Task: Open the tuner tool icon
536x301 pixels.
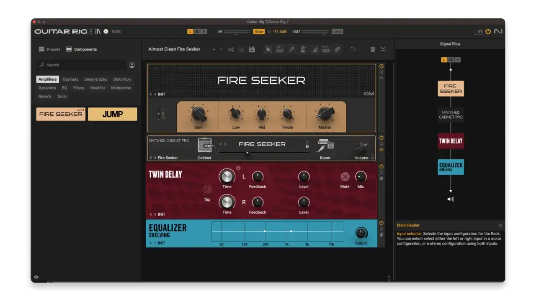Action: click(292, 49)
